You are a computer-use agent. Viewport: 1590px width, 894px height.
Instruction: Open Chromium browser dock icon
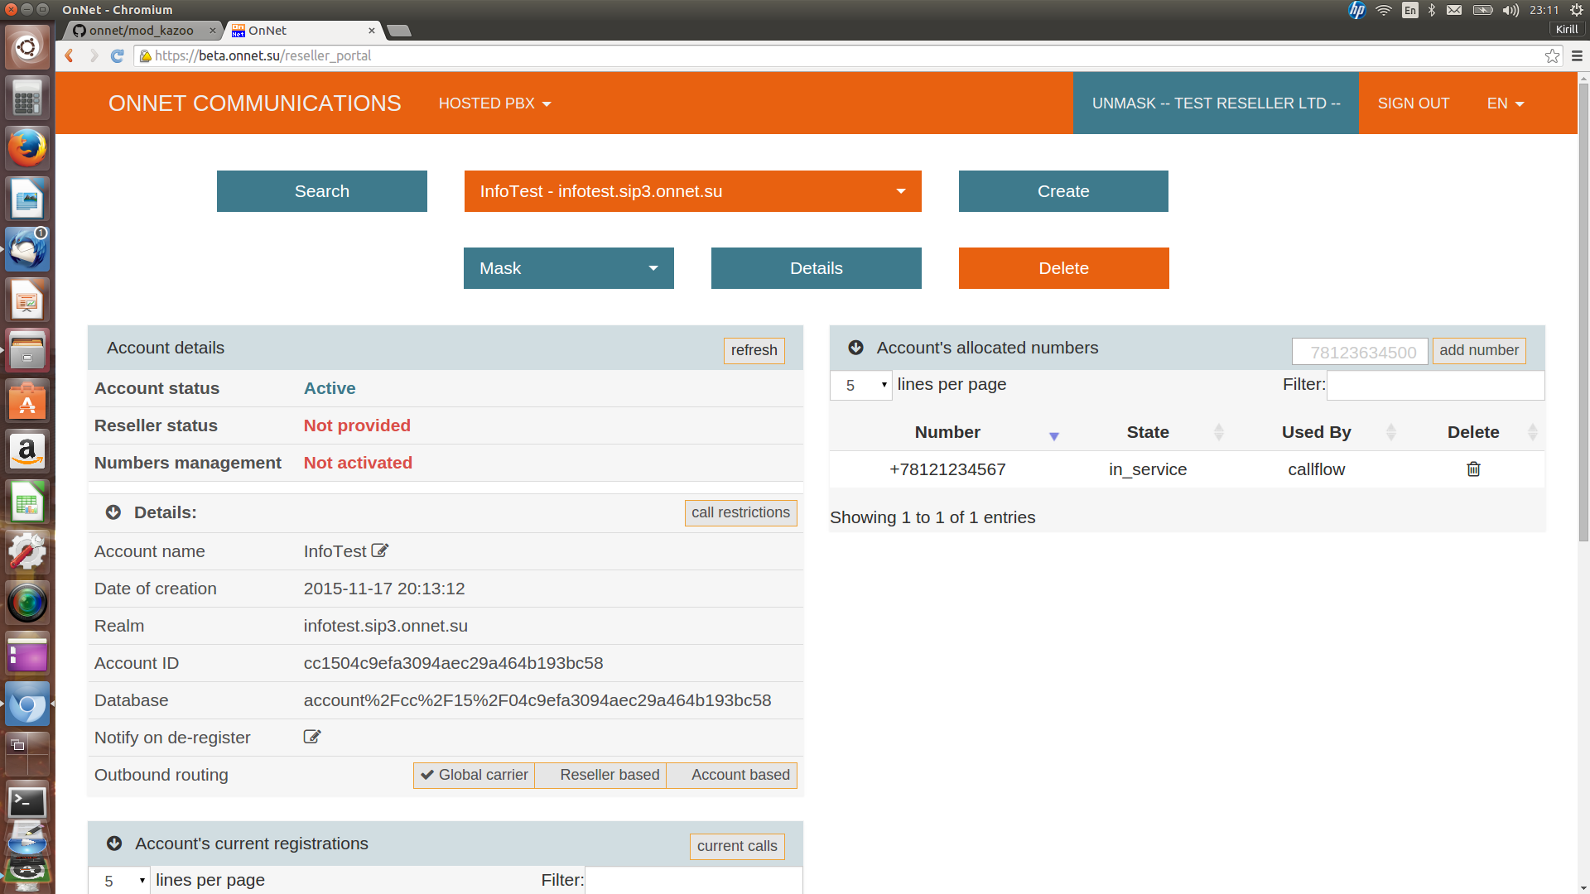coord(27,704)
